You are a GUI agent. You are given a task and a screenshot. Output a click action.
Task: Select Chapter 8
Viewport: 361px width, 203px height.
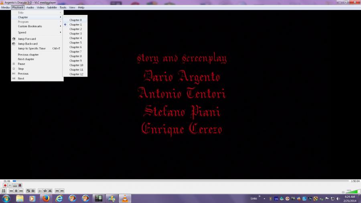(x=75, y=56)
